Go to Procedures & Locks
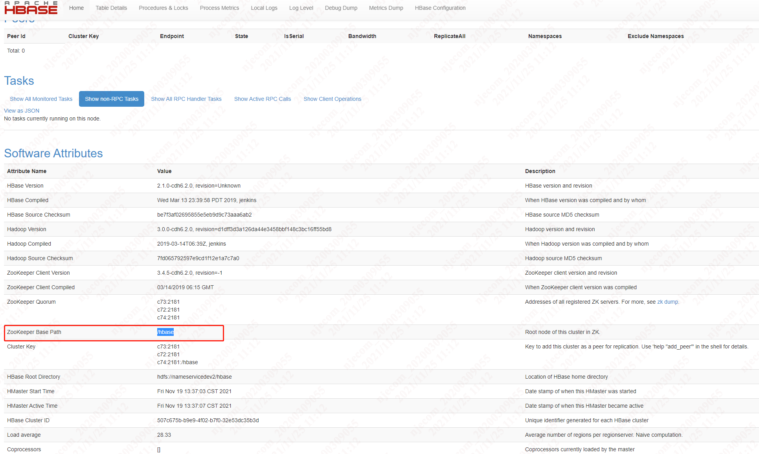The width and height of the screenshot is (759, 454). 163,8
